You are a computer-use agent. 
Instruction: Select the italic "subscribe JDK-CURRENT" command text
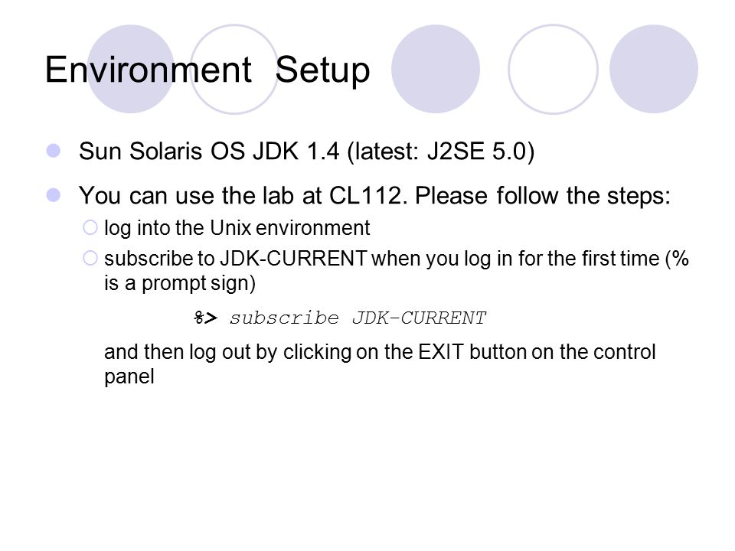pos(358,318)
